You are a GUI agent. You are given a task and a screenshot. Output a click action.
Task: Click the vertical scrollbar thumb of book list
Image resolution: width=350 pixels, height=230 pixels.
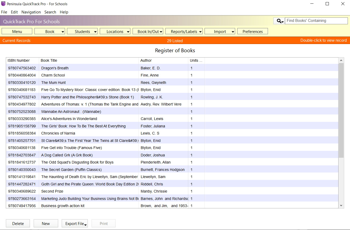[x=341, y=110]
